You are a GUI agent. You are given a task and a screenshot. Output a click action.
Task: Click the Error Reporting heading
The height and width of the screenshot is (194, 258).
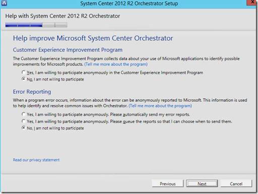(32, 92)
